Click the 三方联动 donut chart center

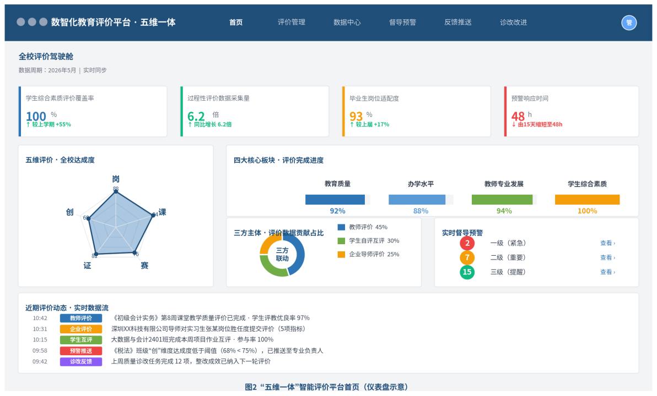pyautogui.click(x=282, y=254)
